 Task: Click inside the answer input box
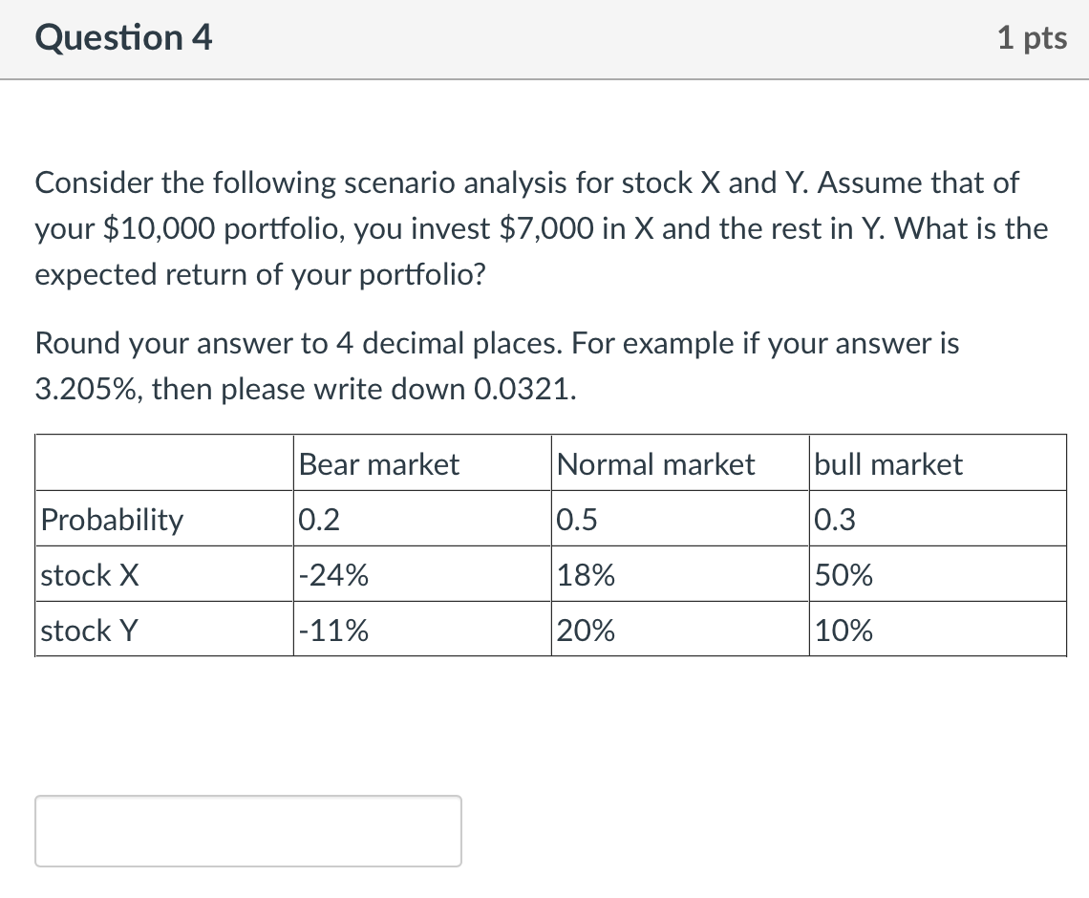point(248,830)
